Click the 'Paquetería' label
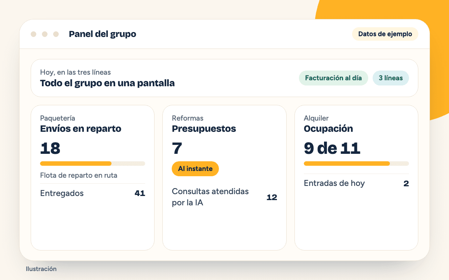 tap(58, 118)
